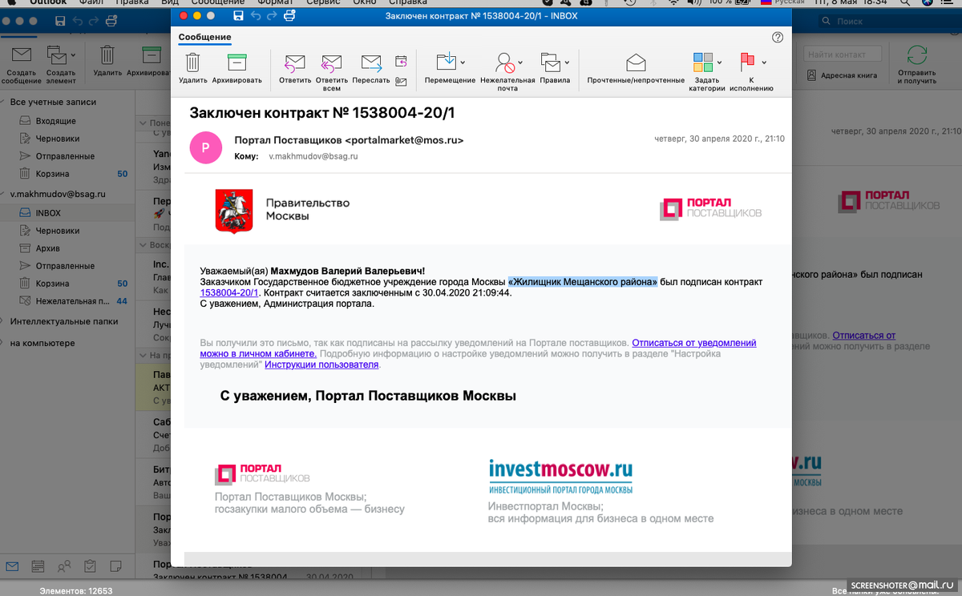Collapse the v.makhmudov@bsag.ru account tree
962x596 pixels.
point(4,194)
